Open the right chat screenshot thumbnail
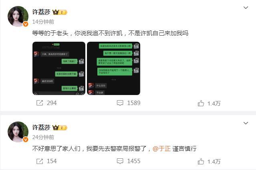The width and height of the screenshot is (256, 170). (x=114, y=68)
